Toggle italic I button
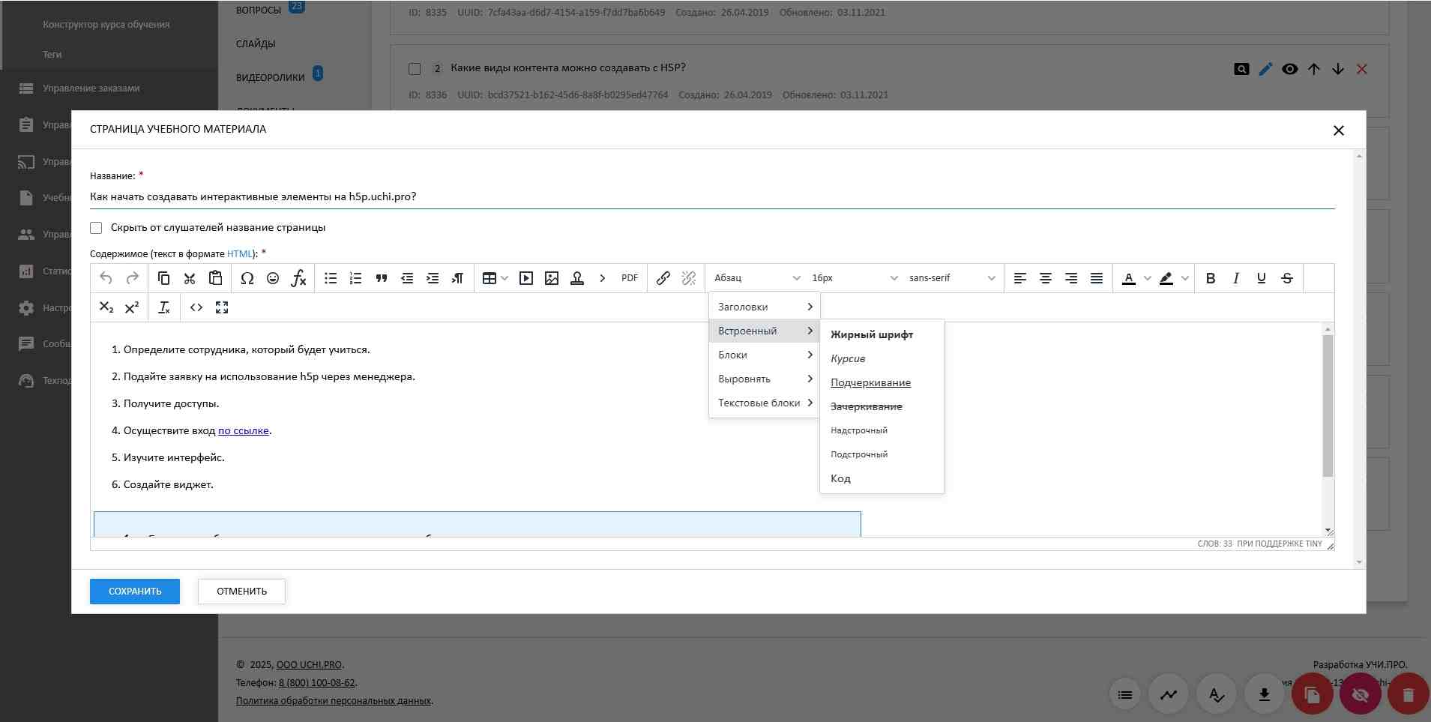Screen dimensions: 1431x722 1236,278
